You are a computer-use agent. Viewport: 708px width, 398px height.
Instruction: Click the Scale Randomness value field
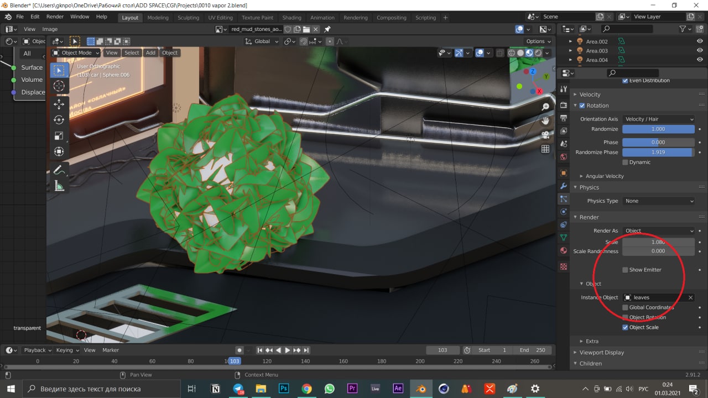tap(658, 251)
